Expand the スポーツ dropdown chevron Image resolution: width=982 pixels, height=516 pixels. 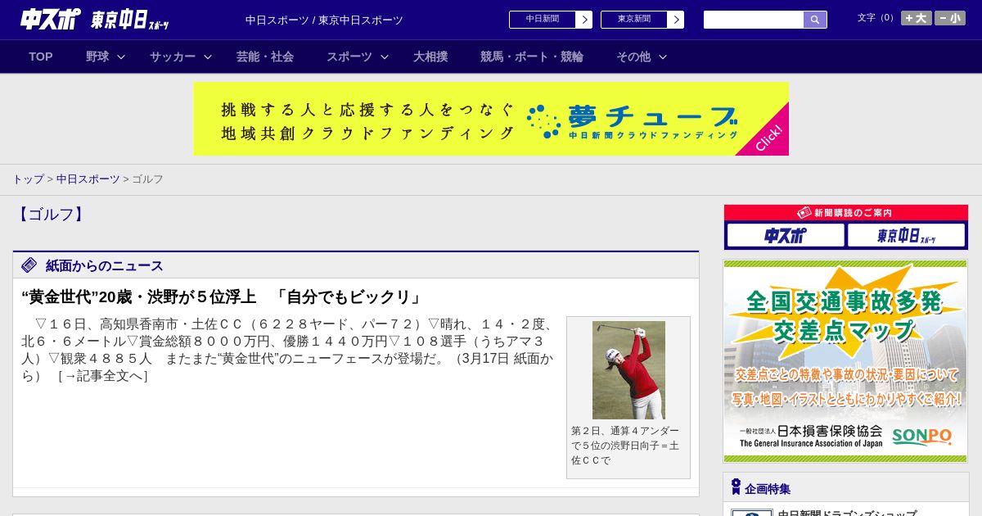(x=385, y=57)
